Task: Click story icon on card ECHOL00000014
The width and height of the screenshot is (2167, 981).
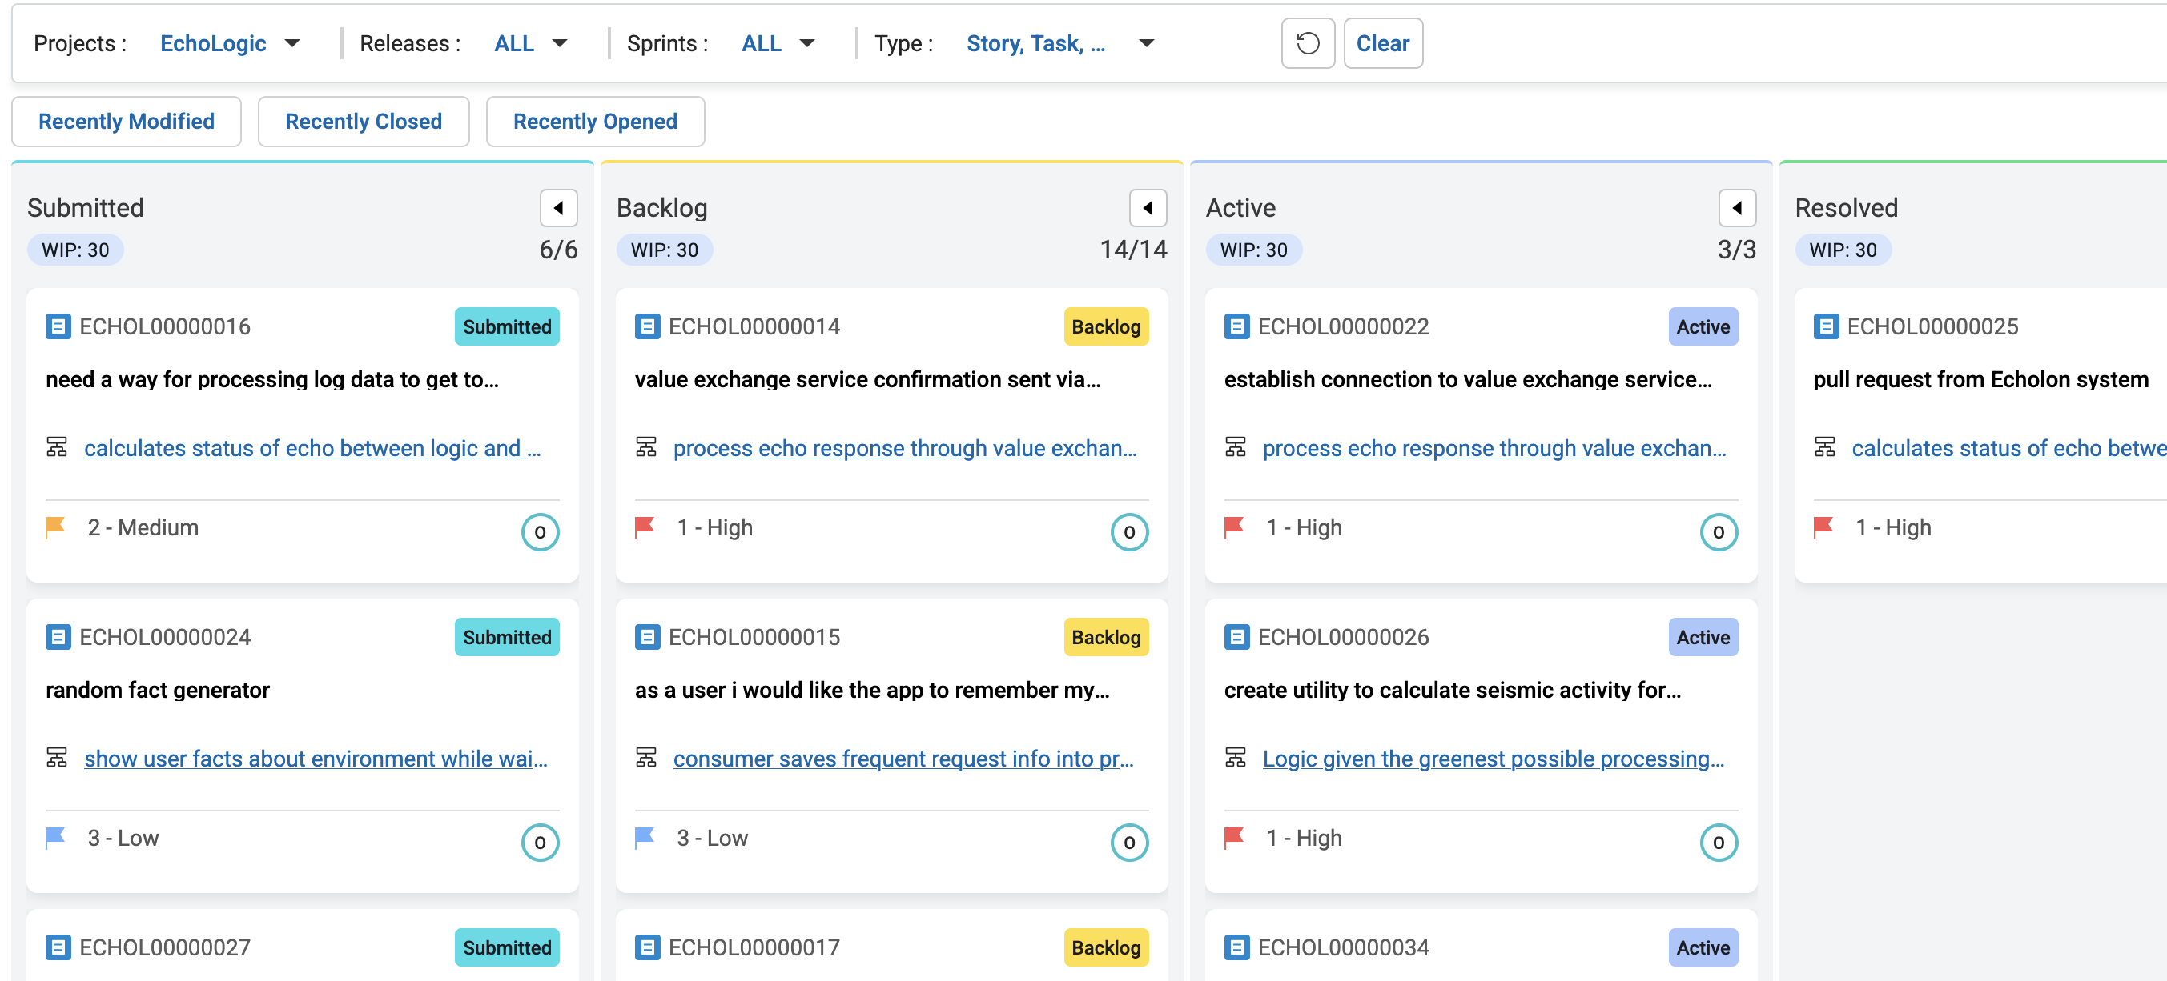Action: point(647,326)
